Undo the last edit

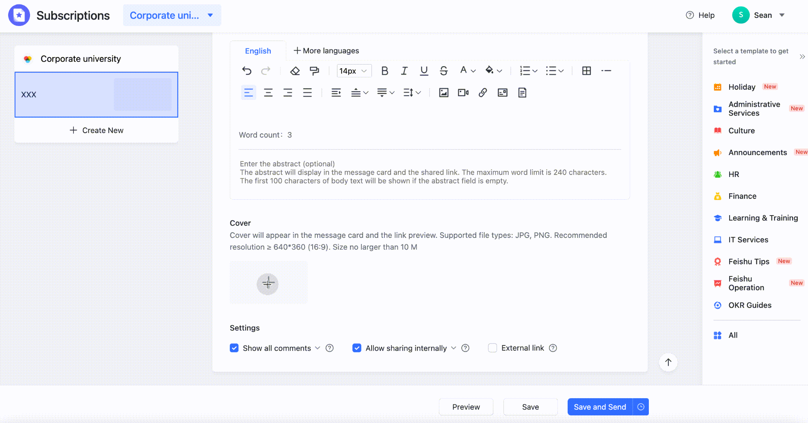(247, 71)
